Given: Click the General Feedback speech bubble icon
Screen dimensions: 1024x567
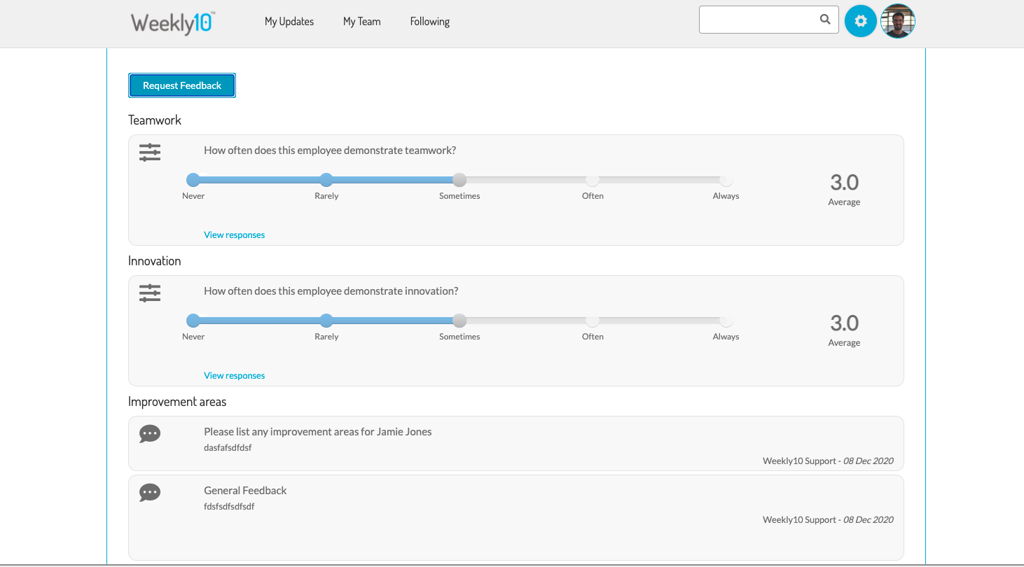Looking at the screenshot, I should [150, 493].
